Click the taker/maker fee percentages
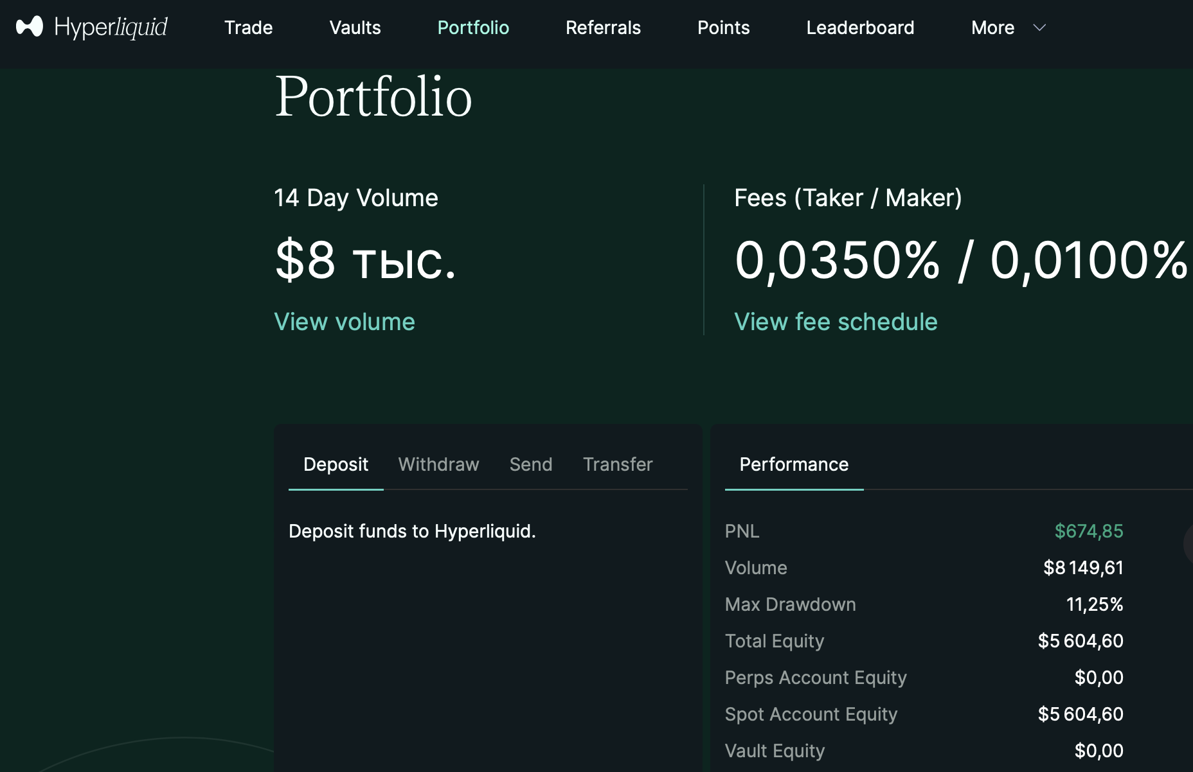 point(961,261)
